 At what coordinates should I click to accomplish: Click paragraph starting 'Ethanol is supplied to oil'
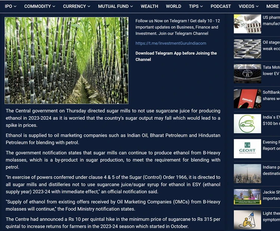click(x=113, y=139)
